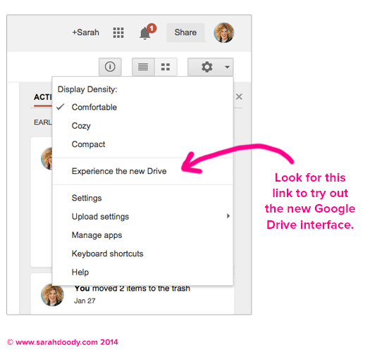Click the profile photo in the header
365x352 pixels.
click(x=223, y=32)
